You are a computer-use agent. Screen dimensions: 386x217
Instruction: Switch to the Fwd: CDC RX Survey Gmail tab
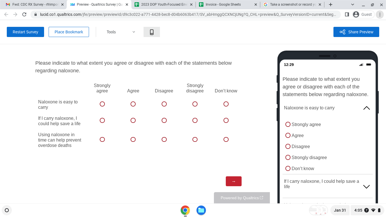[x=32, y=5]
